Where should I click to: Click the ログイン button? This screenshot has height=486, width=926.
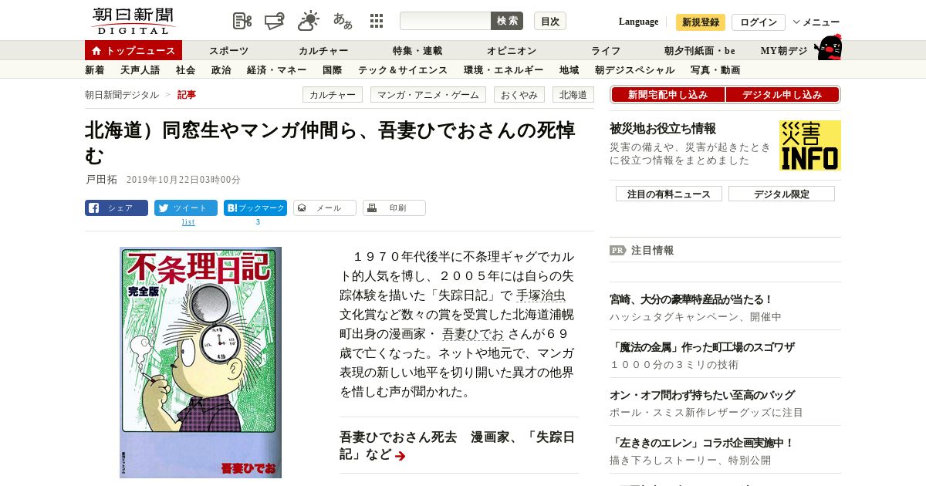click(x=759, y=22)
